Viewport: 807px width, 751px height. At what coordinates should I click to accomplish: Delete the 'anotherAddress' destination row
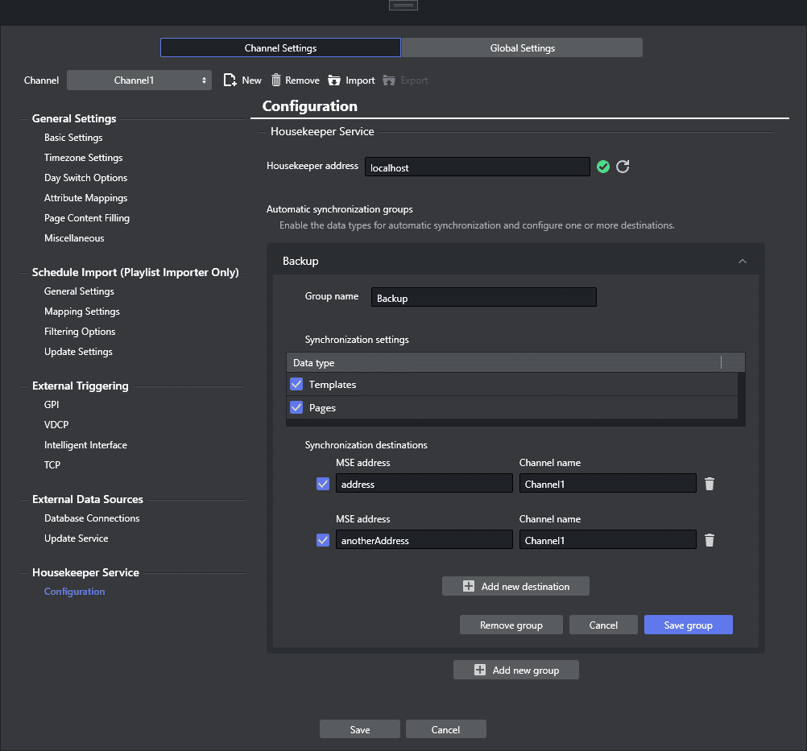point(710,540)
